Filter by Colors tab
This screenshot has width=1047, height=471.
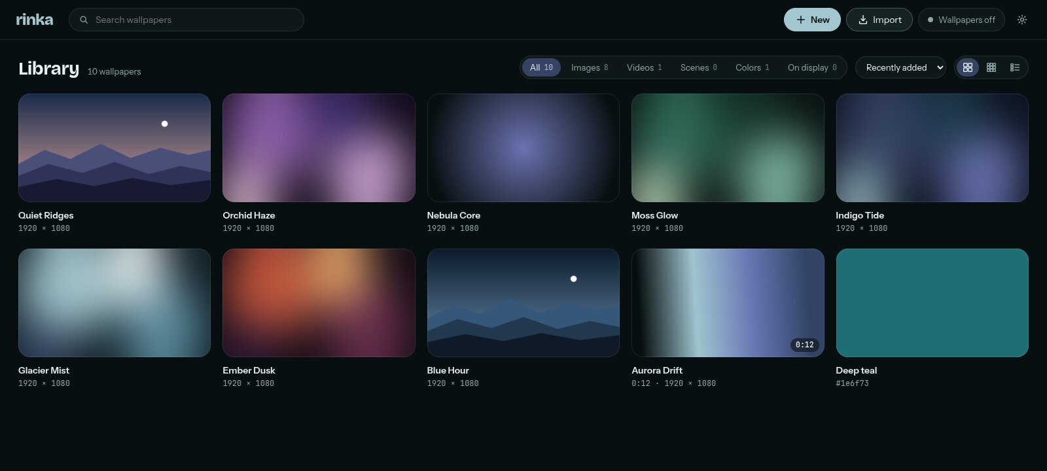pyautogui.click(x=753, y=67)
